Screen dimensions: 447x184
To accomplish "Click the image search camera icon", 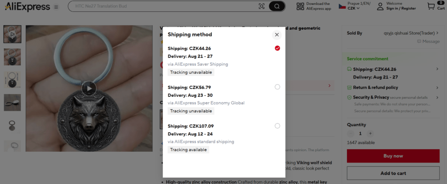I will click(261, 6).
